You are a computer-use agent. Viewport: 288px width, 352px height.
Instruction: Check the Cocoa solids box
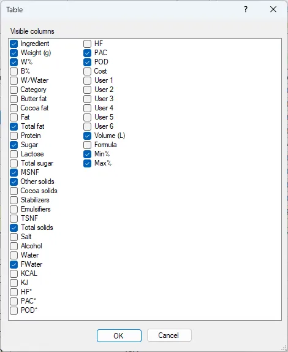pos(13,191)
